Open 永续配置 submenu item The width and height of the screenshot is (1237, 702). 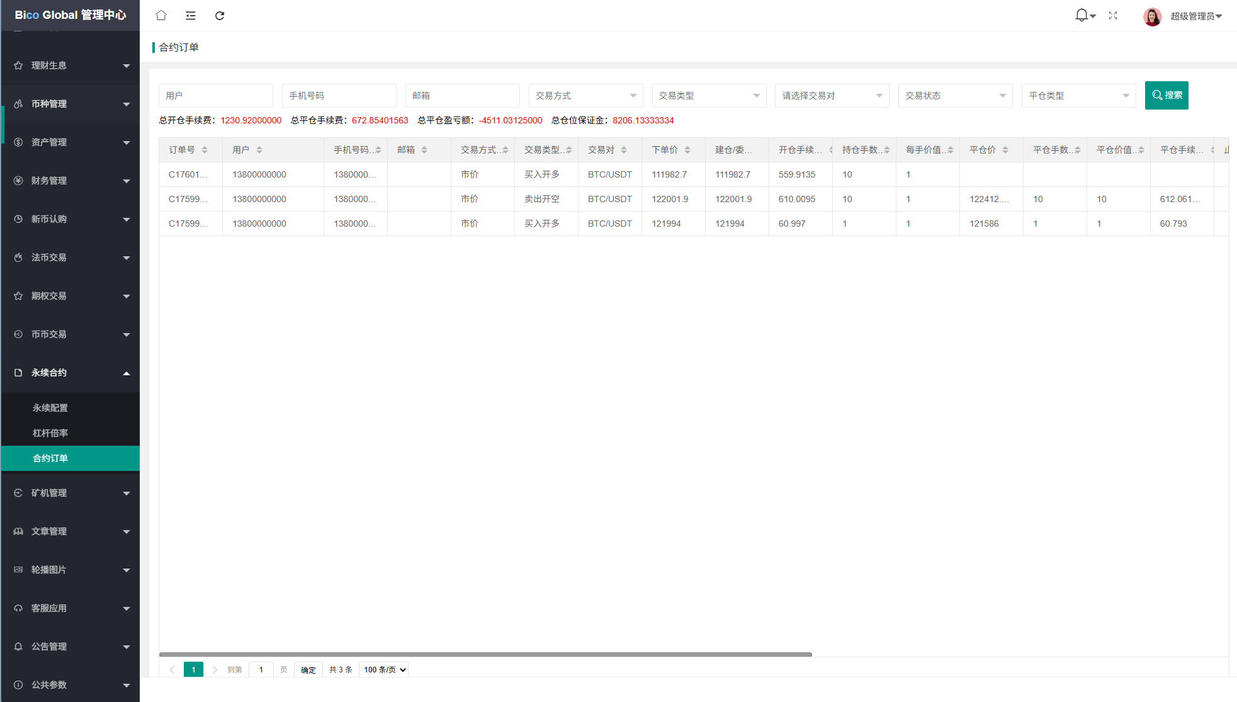[x=50, y=408]
